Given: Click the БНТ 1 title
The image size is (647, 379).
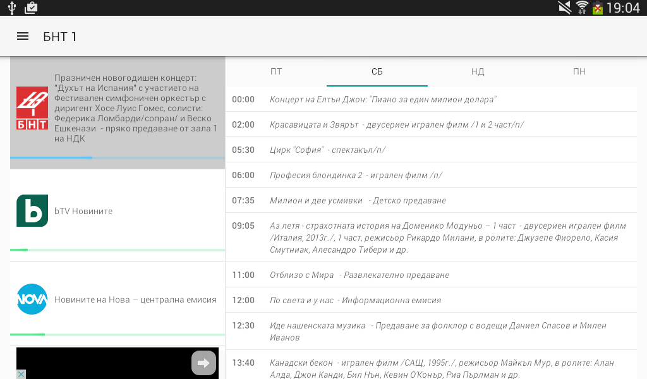Looking at the screenshot, I should [60, 37].
